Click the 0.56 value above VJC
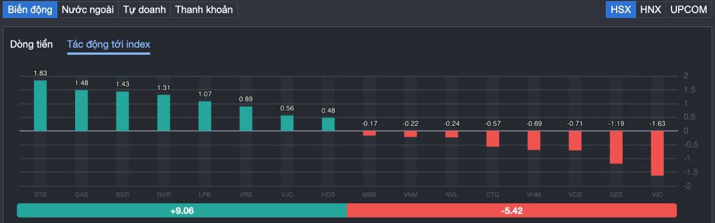 tap(287, 108)
